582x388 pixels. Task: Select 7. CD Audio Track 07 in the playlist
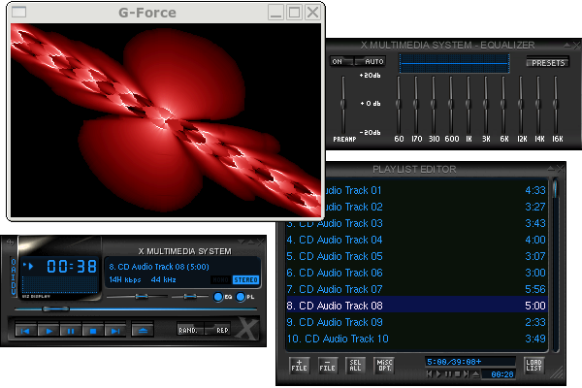coord(416,289)
